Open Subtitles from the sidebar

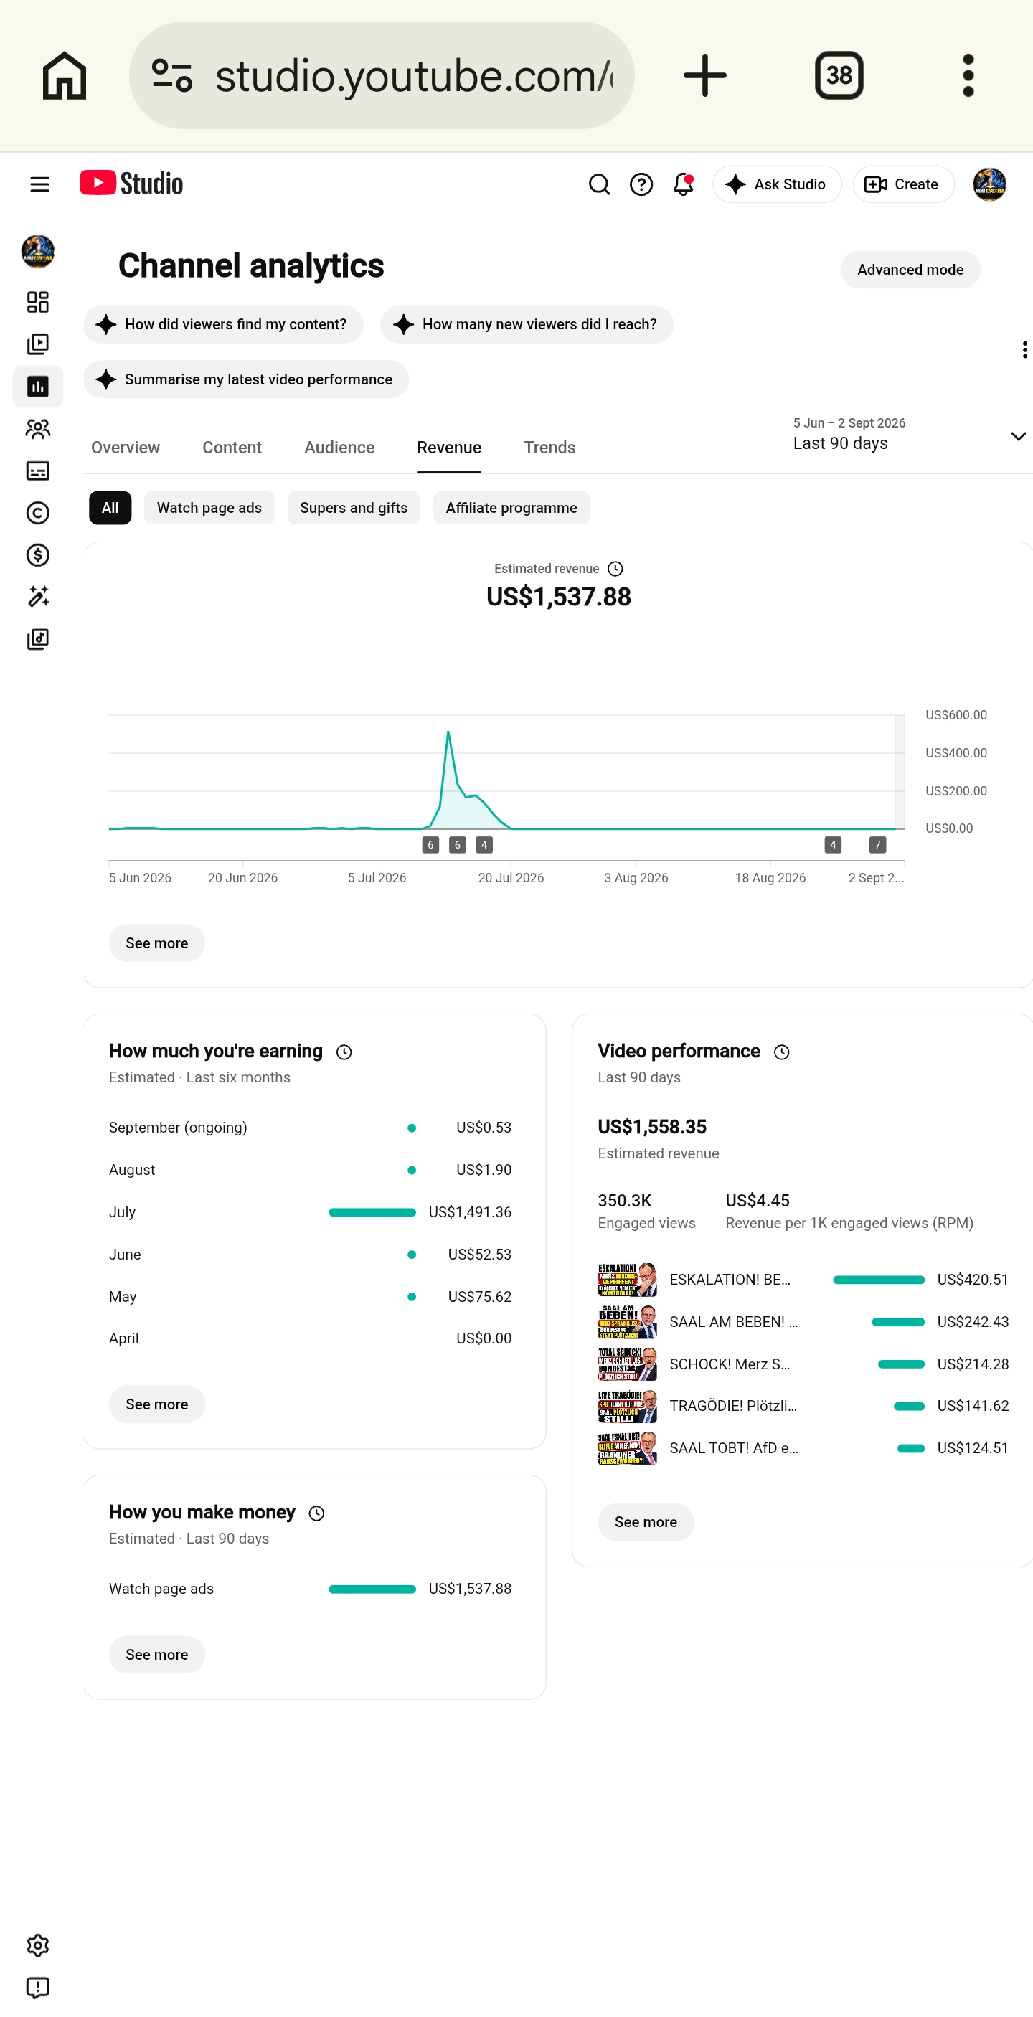coord(37,471)
